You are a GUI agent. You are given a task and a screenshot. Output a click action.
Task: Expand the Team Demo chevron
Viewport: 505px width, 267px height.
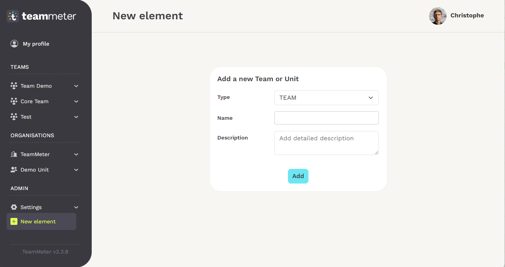pos(76,86)
